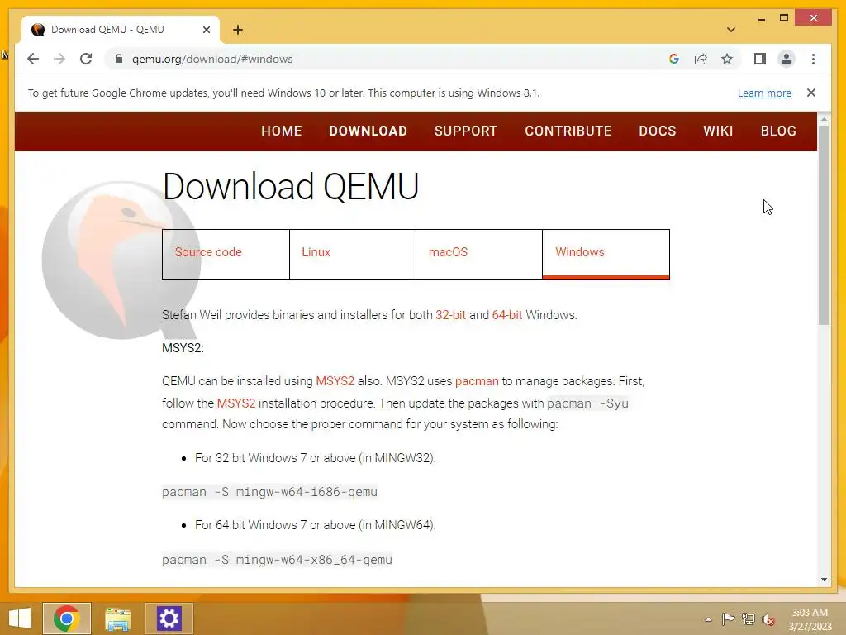
Task: Click the scrollbar down arrow
Action: (824, 580)
